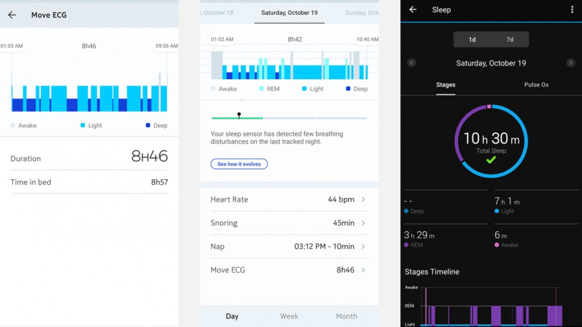Switch to the Pulse Ox tab

pyautogui.click(x=536, y=85)
